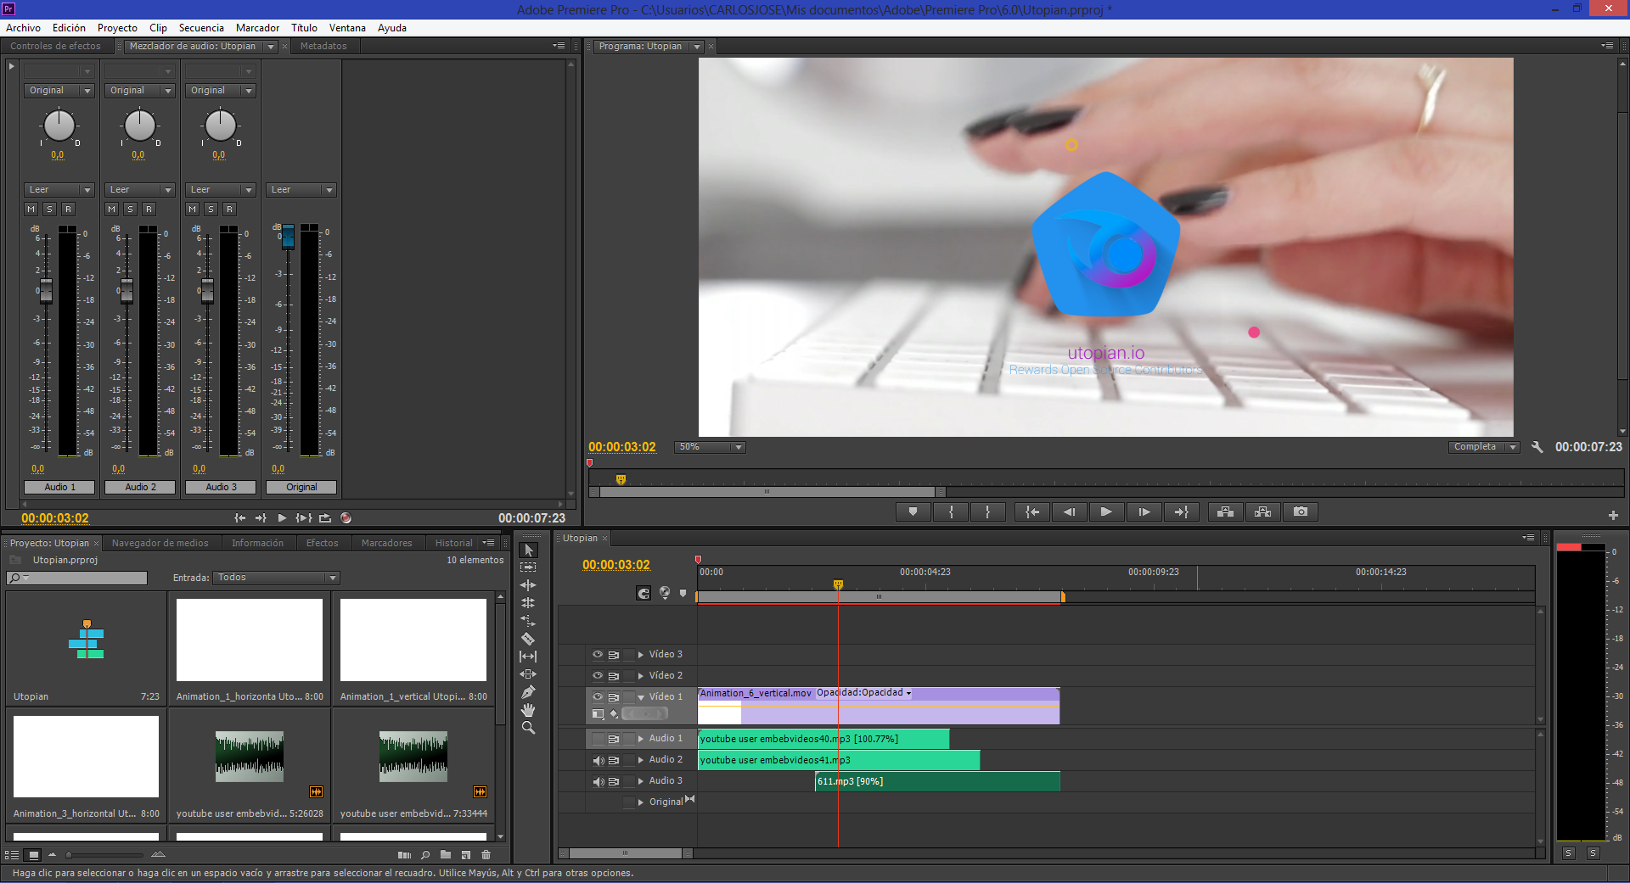
Task: Select the Slide tool
Action: (528, 674)
